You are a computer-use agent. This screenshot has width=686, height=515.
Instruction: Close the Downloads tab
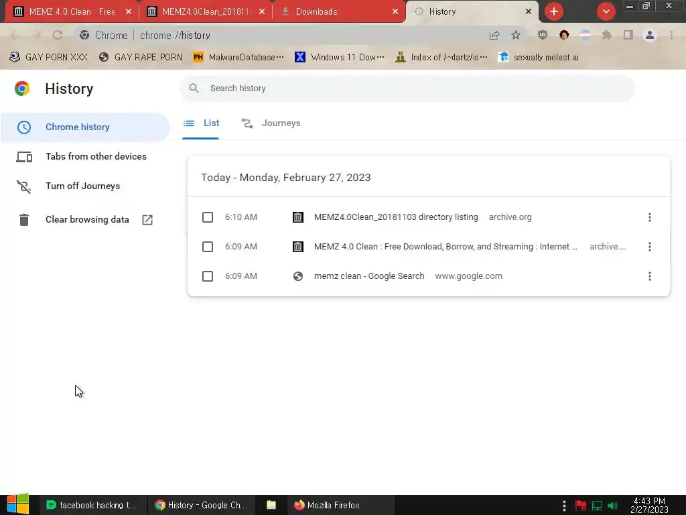coord(395,12)
